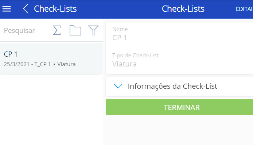Image resolution: width=253 pixels, height=145 pixels.
Task: Click the Nome field value CP 1
Action: tap(120, 38)
